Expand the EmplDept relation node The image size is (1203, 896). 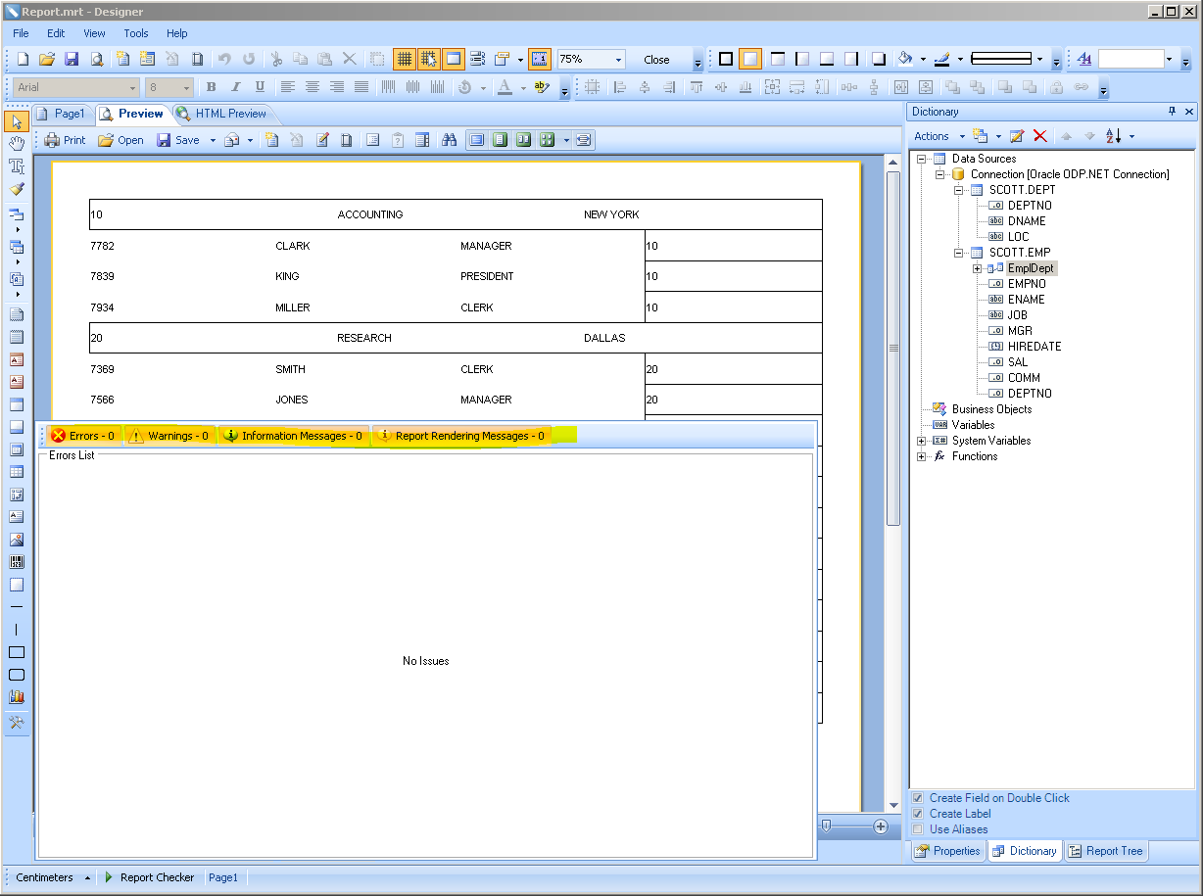pos(978,268)
